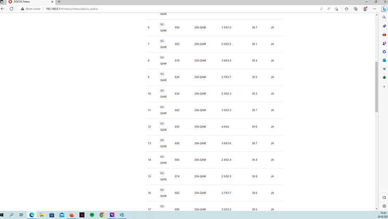Activate the Read aloud icon

click(x=329, y=9)
